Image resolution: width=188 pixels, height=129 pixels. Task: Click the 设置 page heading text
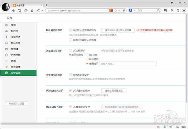click(9, 18)
